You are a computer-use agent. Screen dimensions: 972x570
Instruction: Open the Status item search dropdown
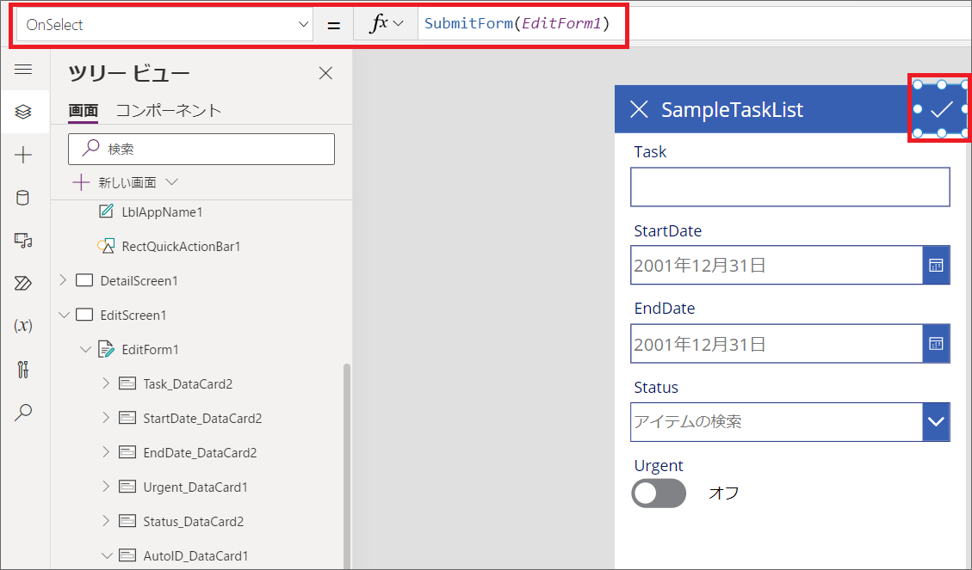[x=936, y=421]
